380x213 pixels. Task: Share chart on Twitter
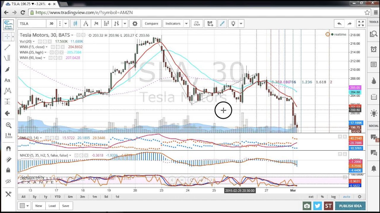coord(318,206)
